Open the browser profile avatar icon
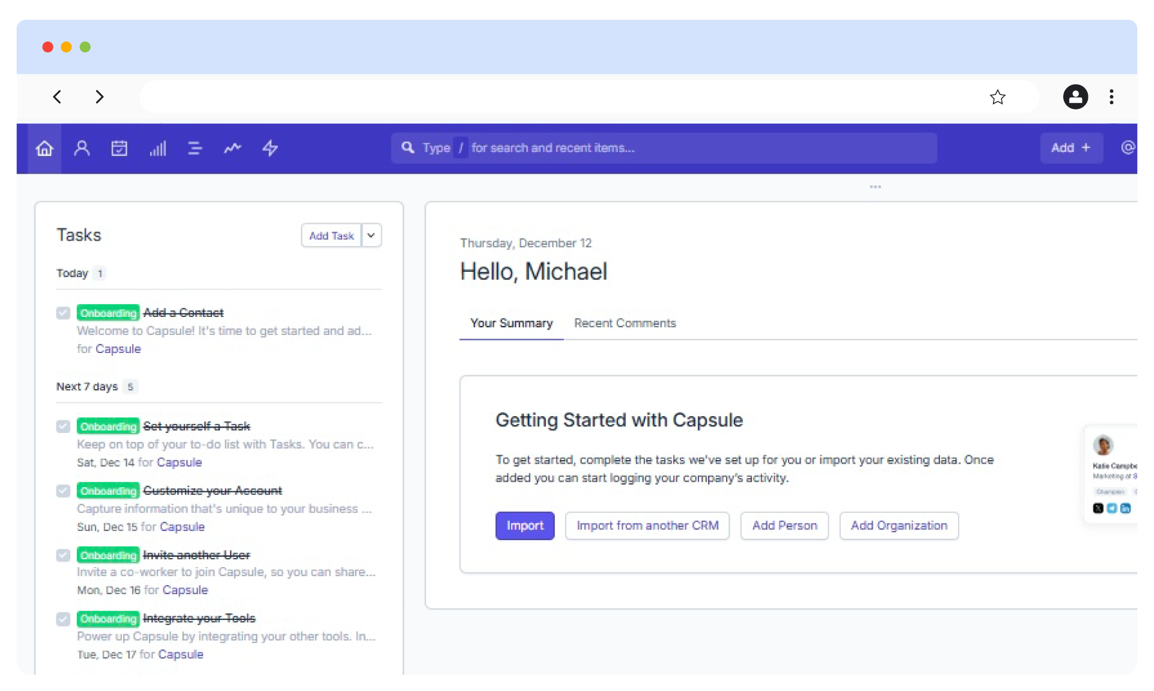Viewport: 1154px width, 691px height. pyautogui.click(x=1075, y=97)
